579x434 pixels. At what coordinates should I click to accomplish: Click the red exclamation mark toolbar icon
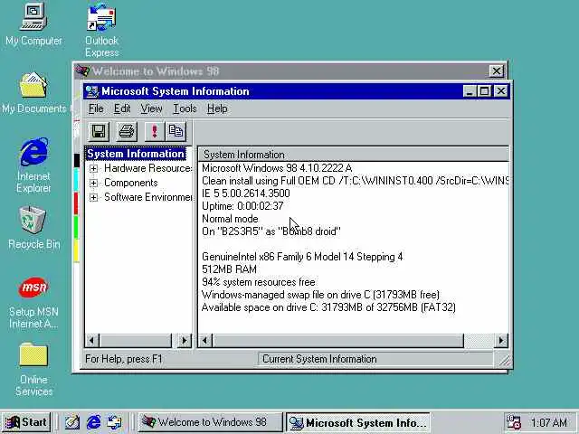(x=155, y=131)
